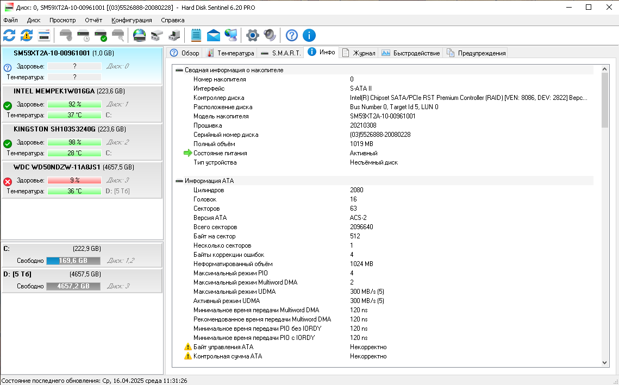Click the green arrow next to Состояние питания

pos(188,153)
